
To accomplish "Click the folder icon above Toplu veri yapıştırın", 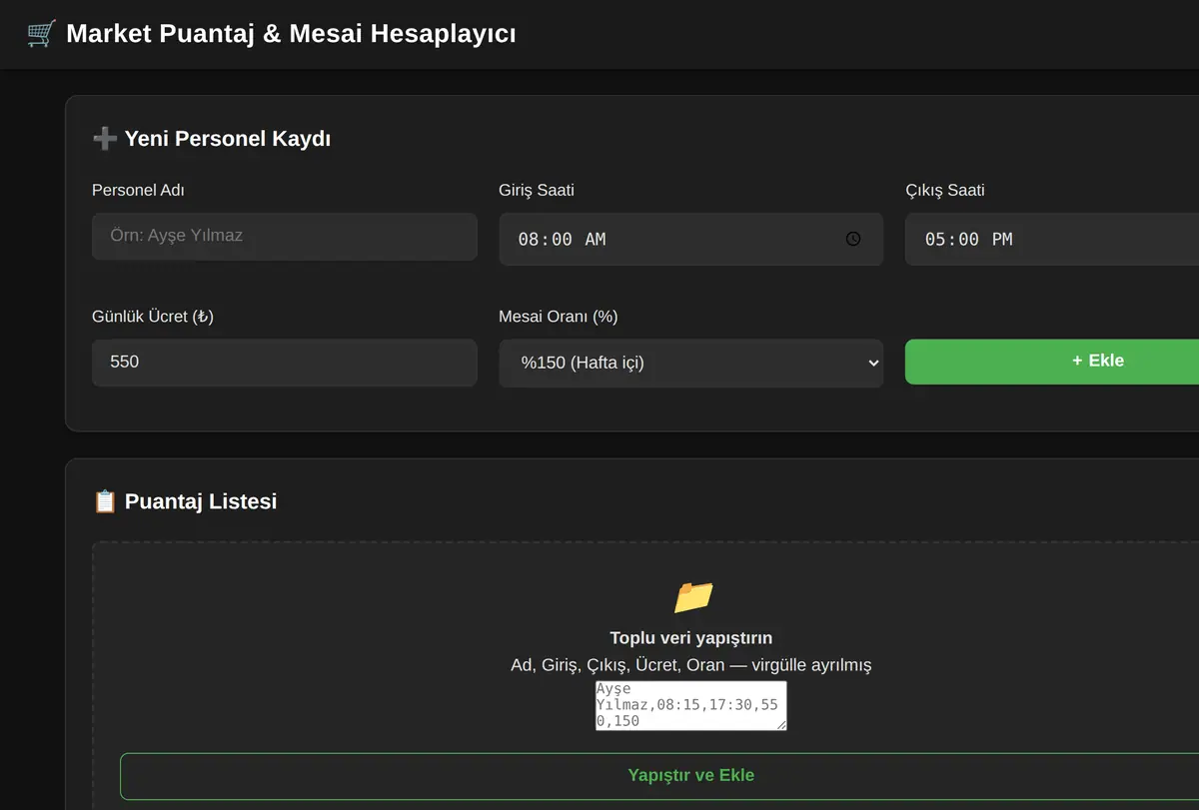I will click(691, 597).
